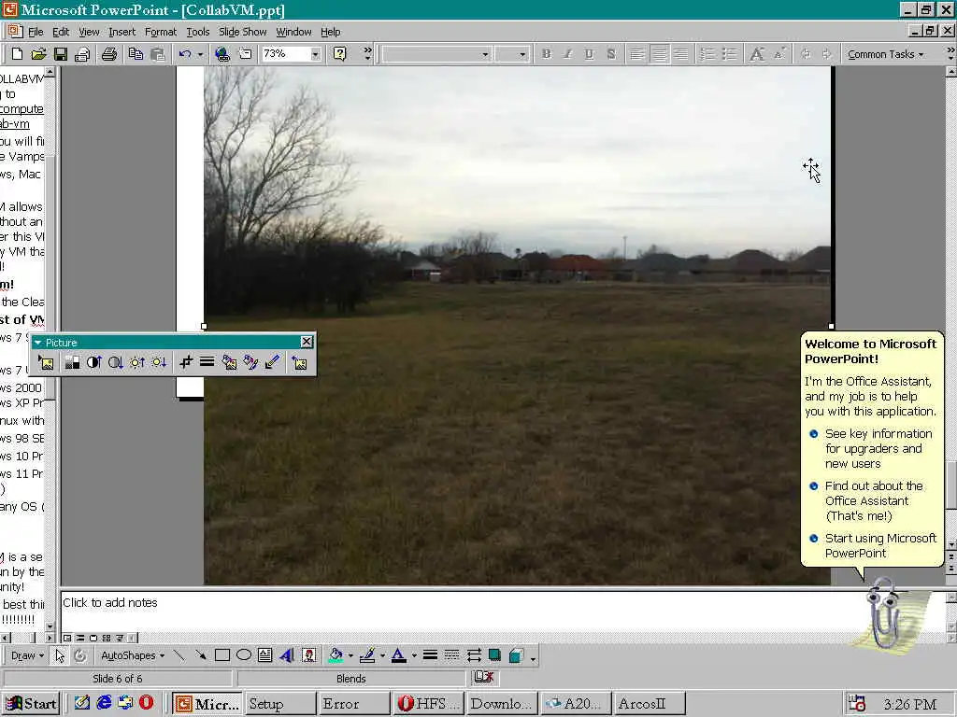Image resolution: width=957 pixels, height=717 pixels.
Task: Open the Zoom 73% dropdown
Action: [315, 54]
